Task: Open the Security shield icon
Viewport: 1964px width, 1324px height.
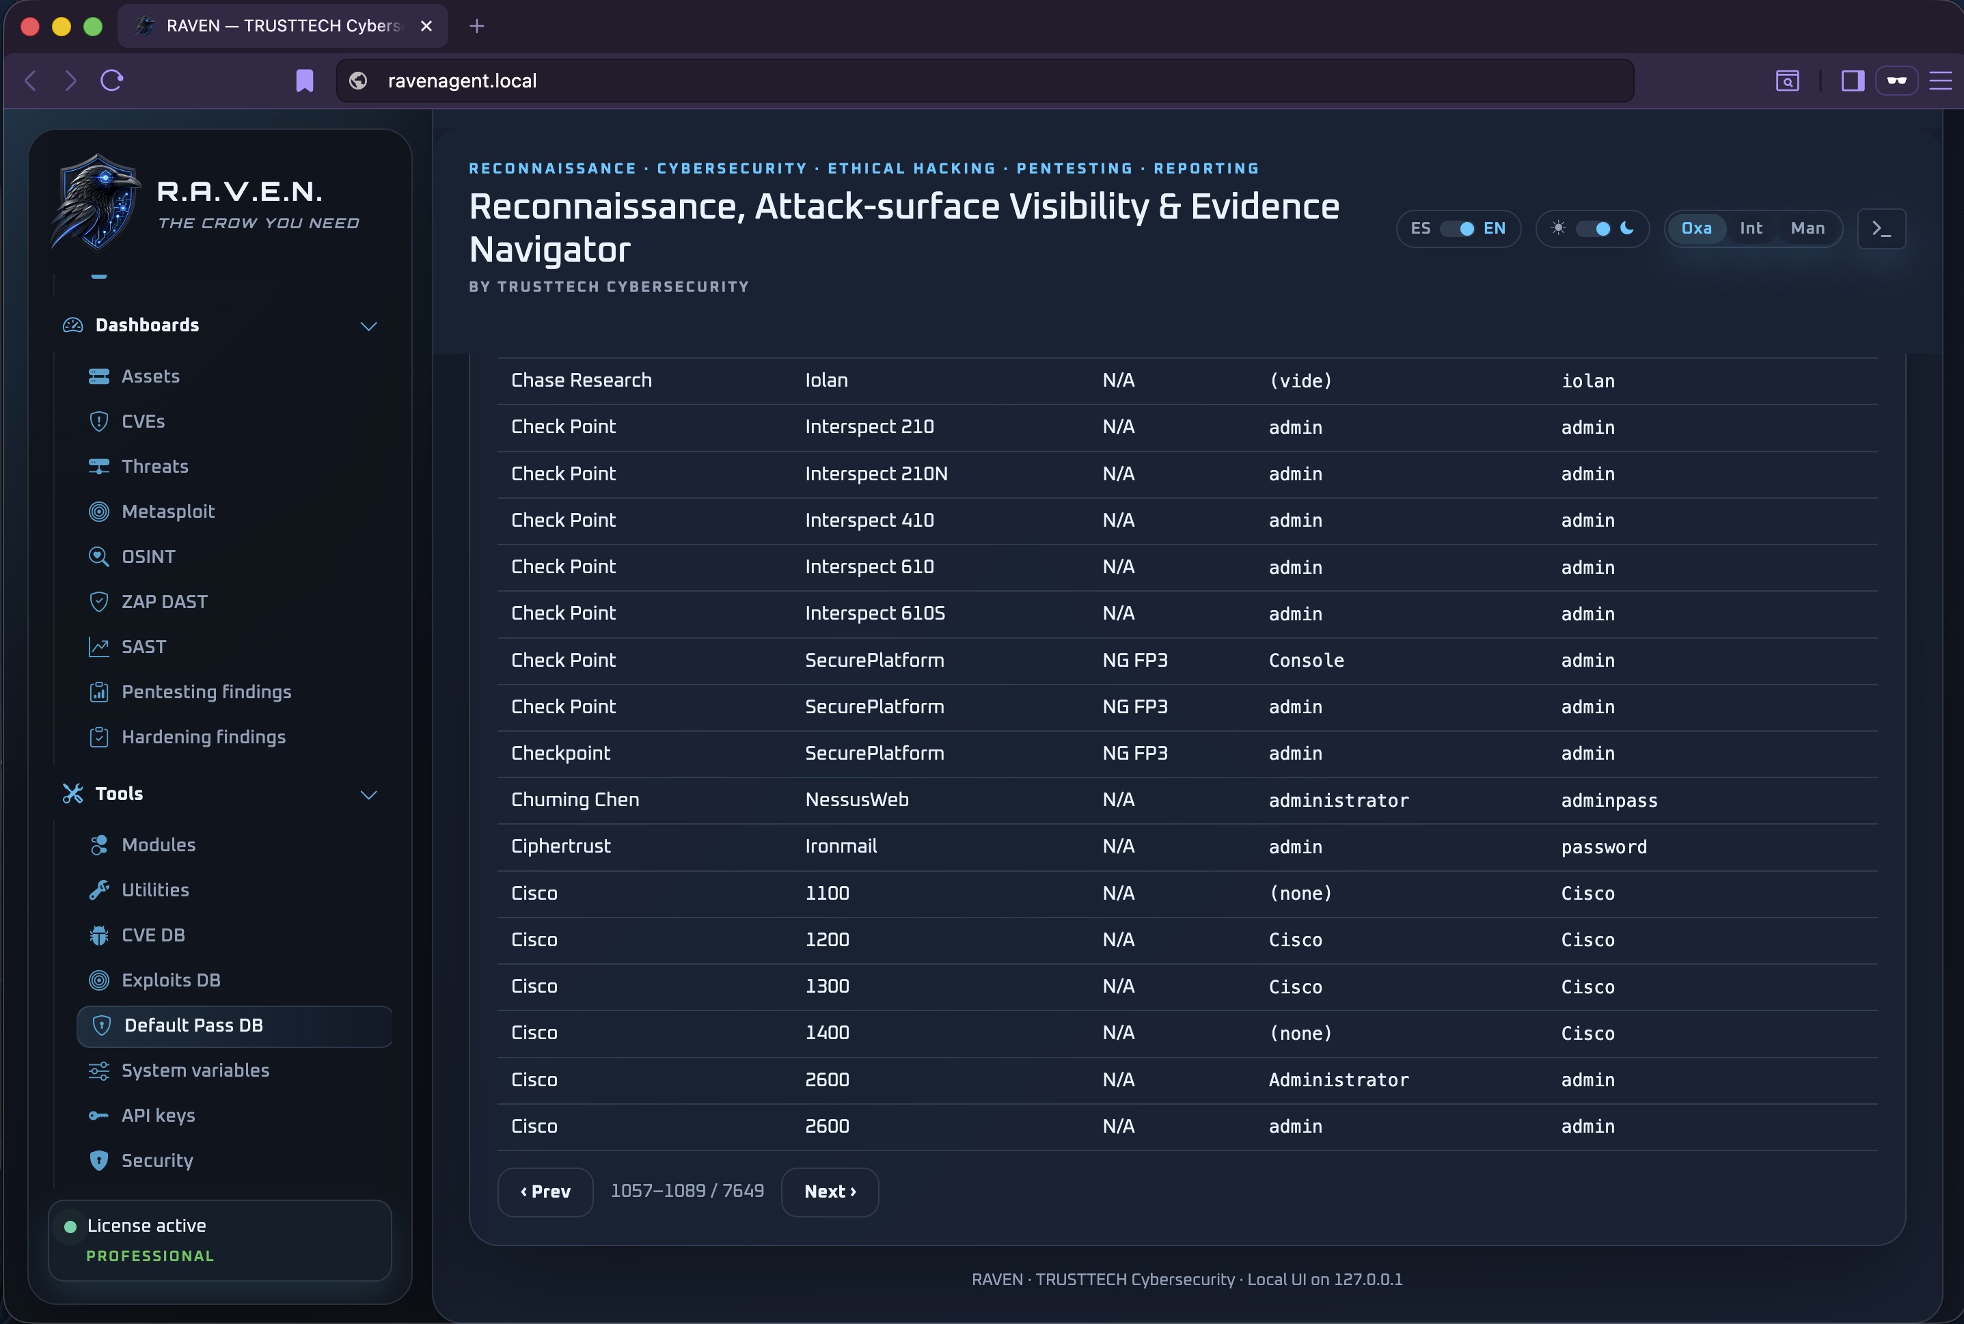Action: (x=99, y=1160)
